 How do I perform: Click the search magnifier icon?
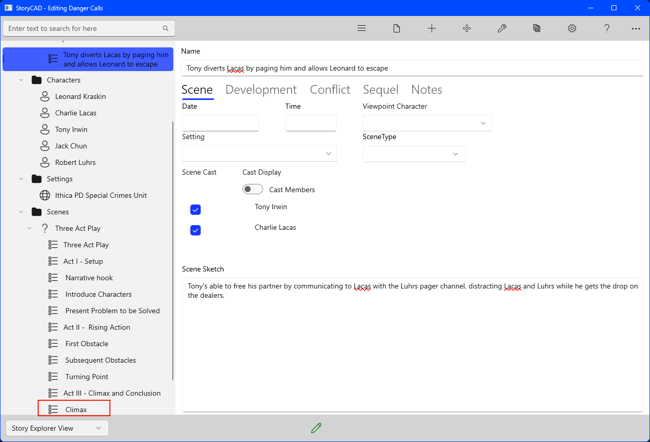pyautogui.click(x=166, y=28)
